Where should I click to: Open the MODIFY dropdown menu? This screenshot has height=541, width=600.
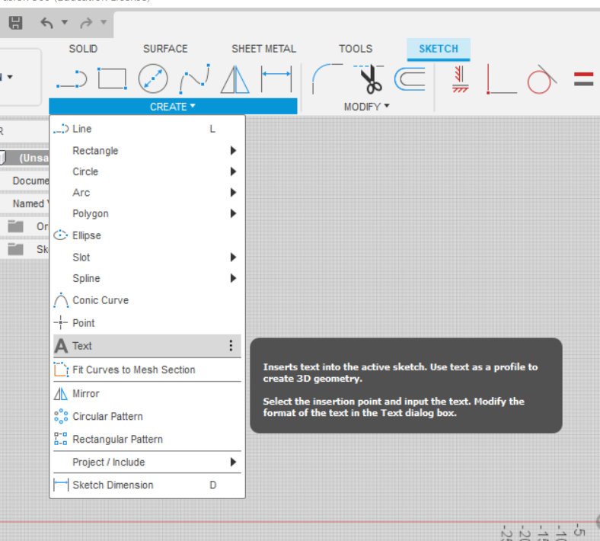366,107
